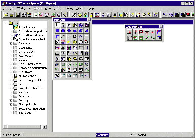
Task: Select the Reports folder
Action: (x=23, y=92)
